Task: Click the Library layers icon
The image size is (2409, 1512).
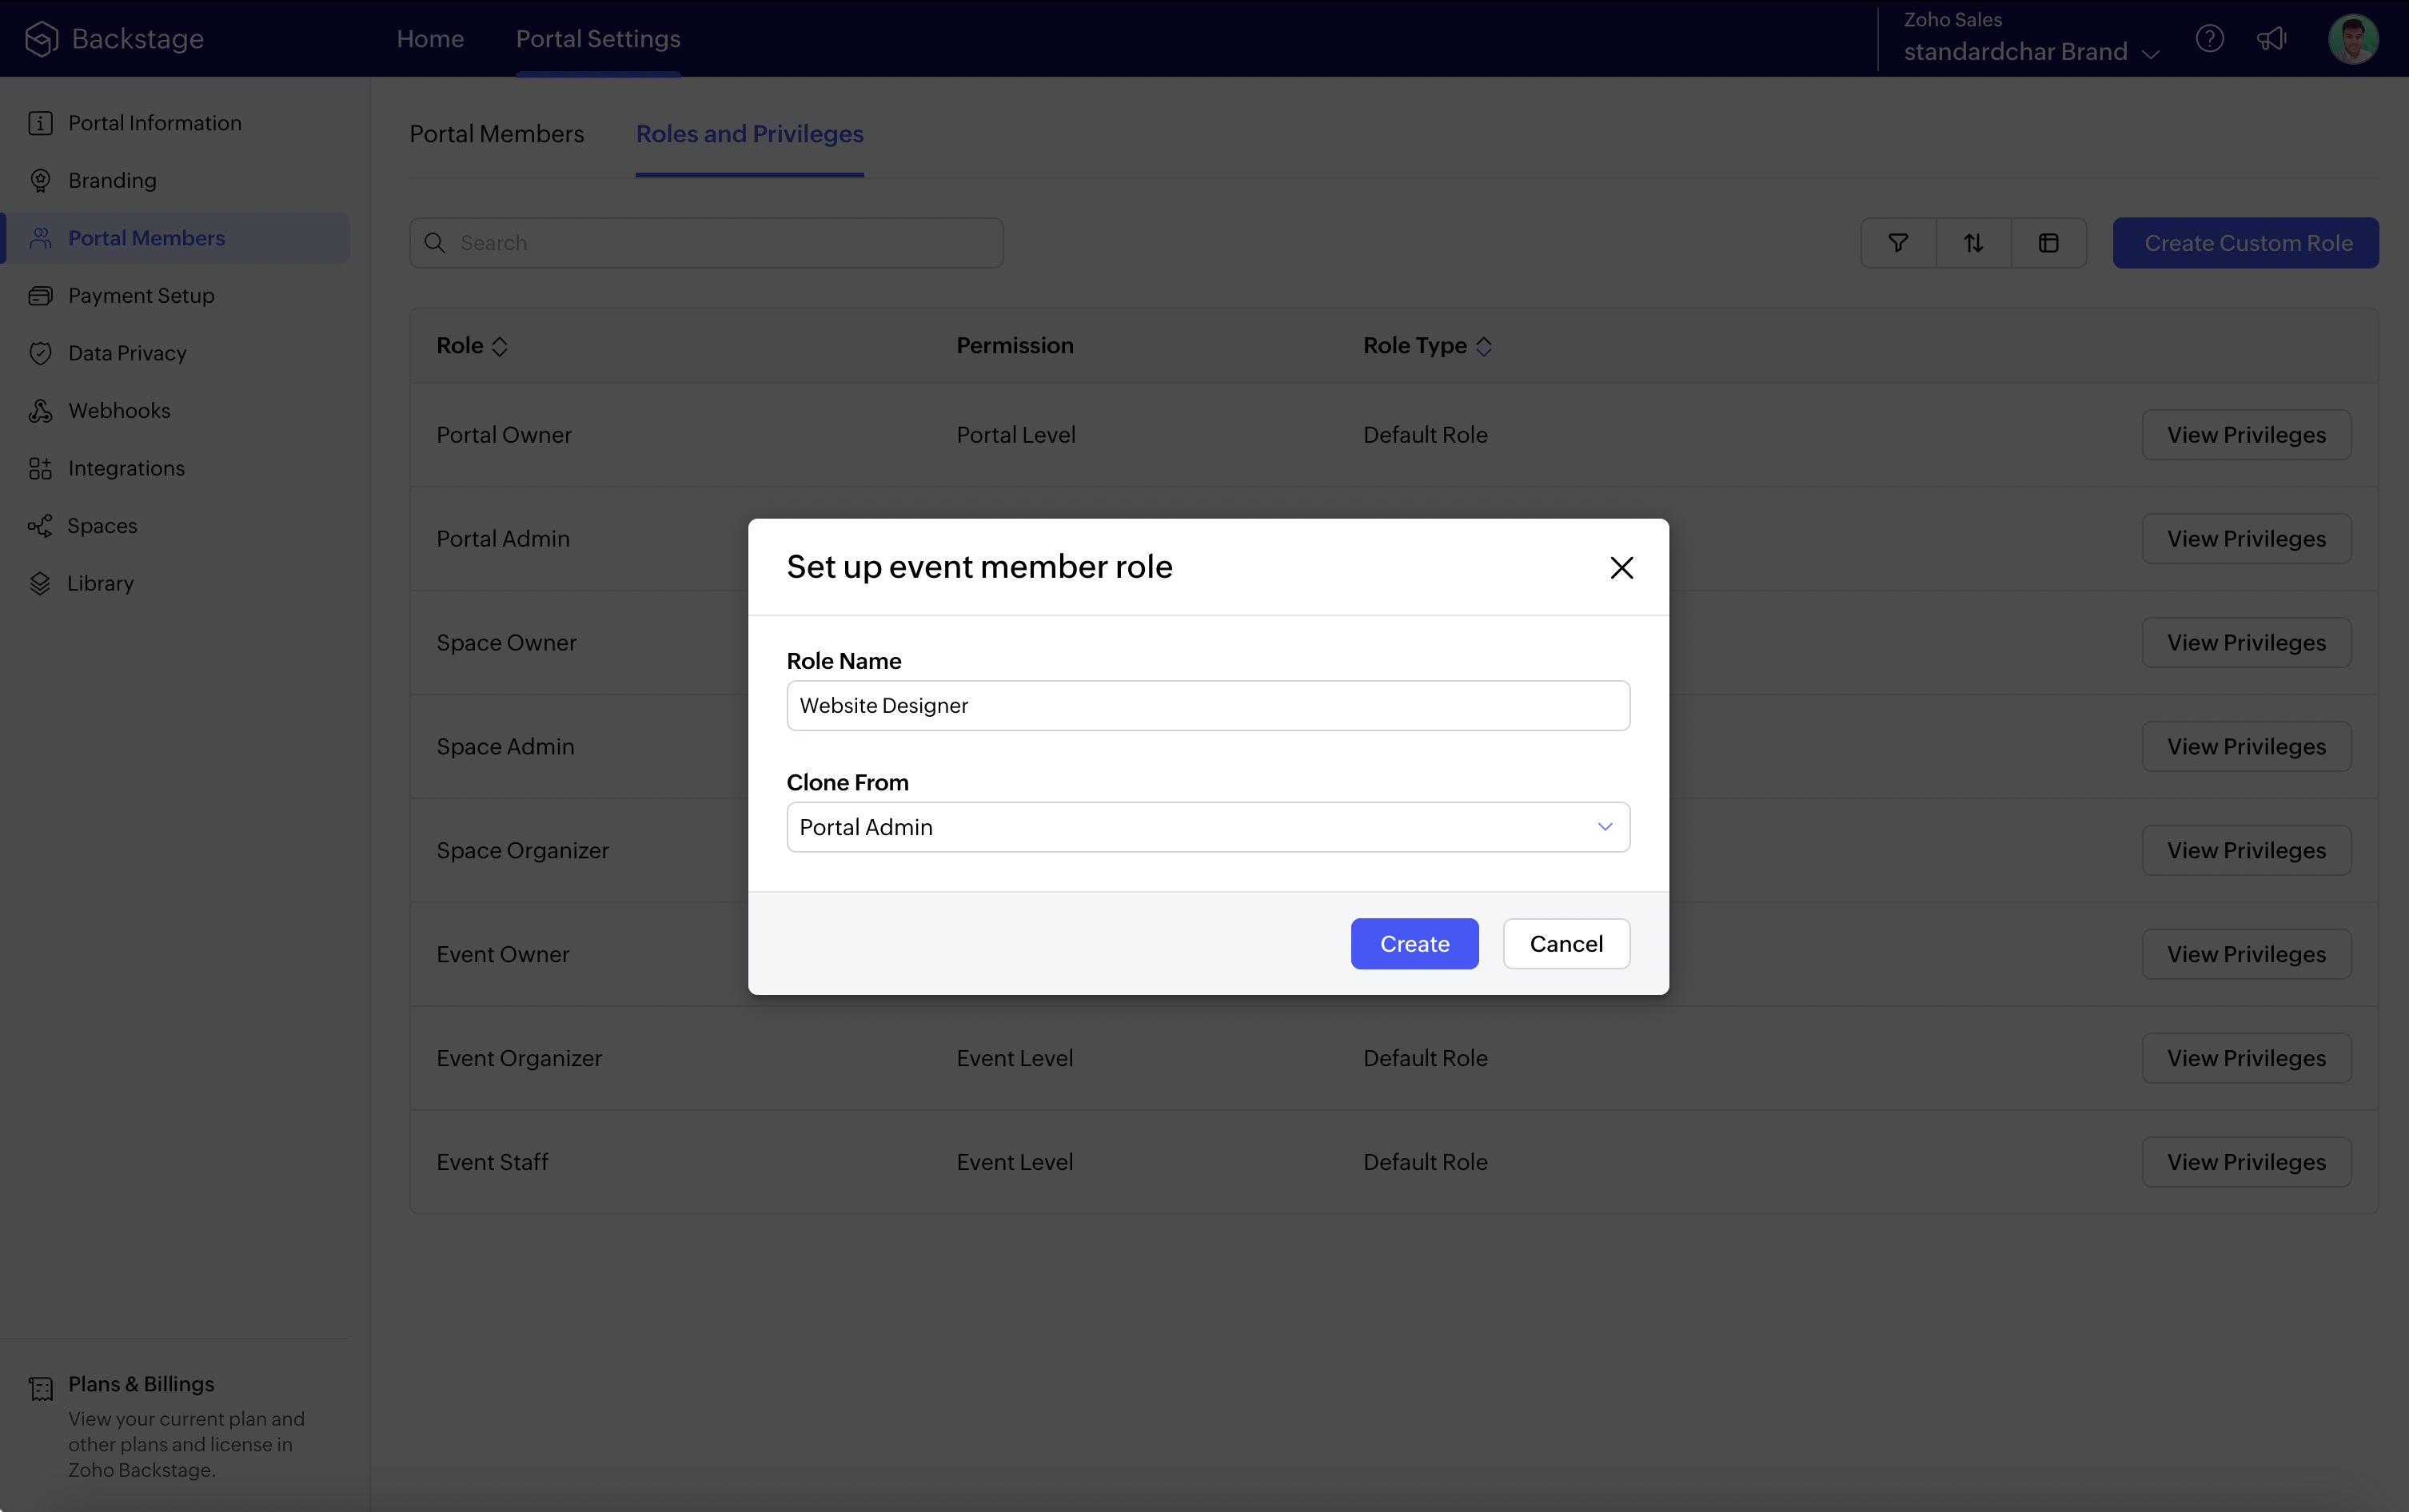Action: (40, 583)
